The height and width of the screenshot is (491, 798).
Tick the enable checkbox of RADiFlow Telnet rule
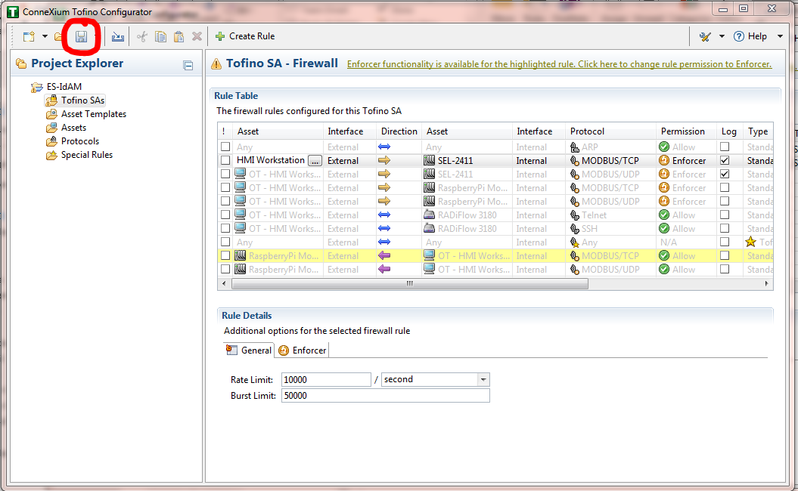225,215
